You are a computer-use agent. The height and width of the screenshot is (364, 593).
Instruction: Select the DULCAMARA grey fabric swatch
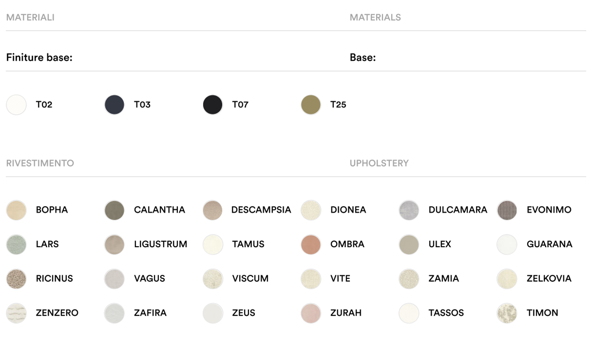tap(409, 210)
